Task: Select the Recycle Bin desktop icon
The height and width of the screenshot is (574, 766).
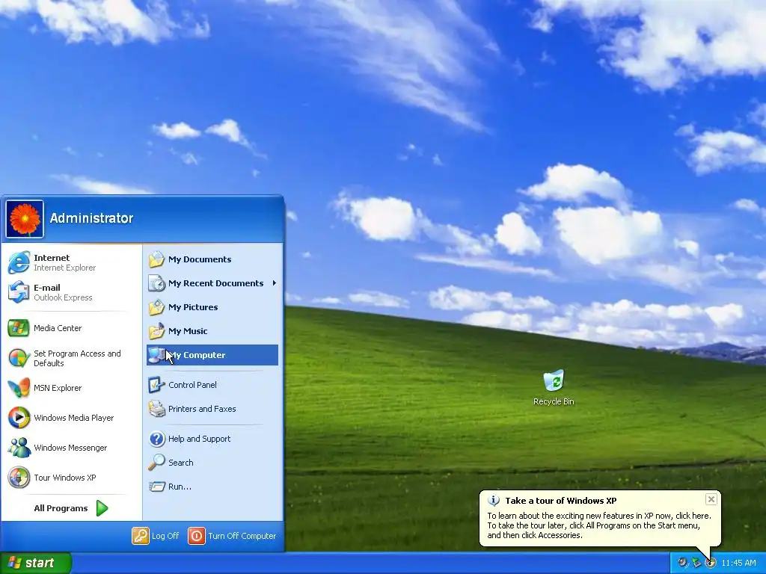Action: click(x=554, y=380)
